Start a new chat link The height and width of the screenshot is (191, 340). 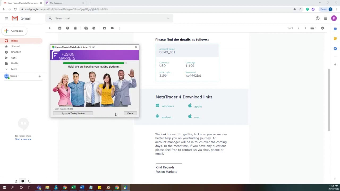pyautogui.click(x=23, y=139)
